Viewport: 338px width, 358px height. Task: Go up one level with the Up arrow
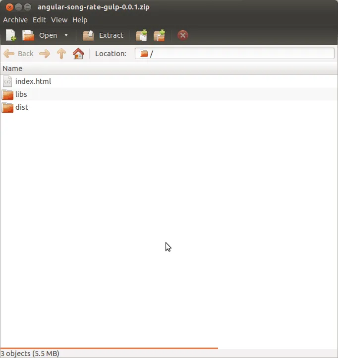tap(61, 54)
